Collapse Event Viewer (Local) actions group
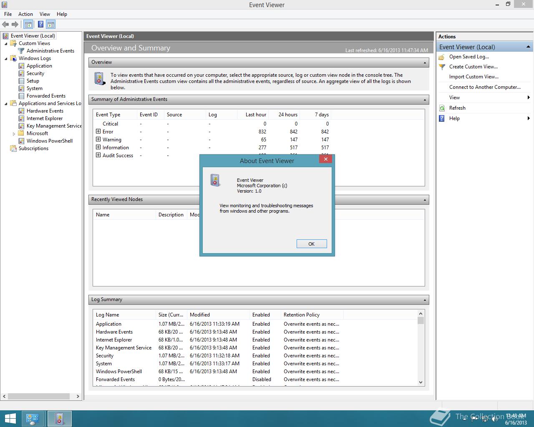534x427 pixels. point(528,47)
